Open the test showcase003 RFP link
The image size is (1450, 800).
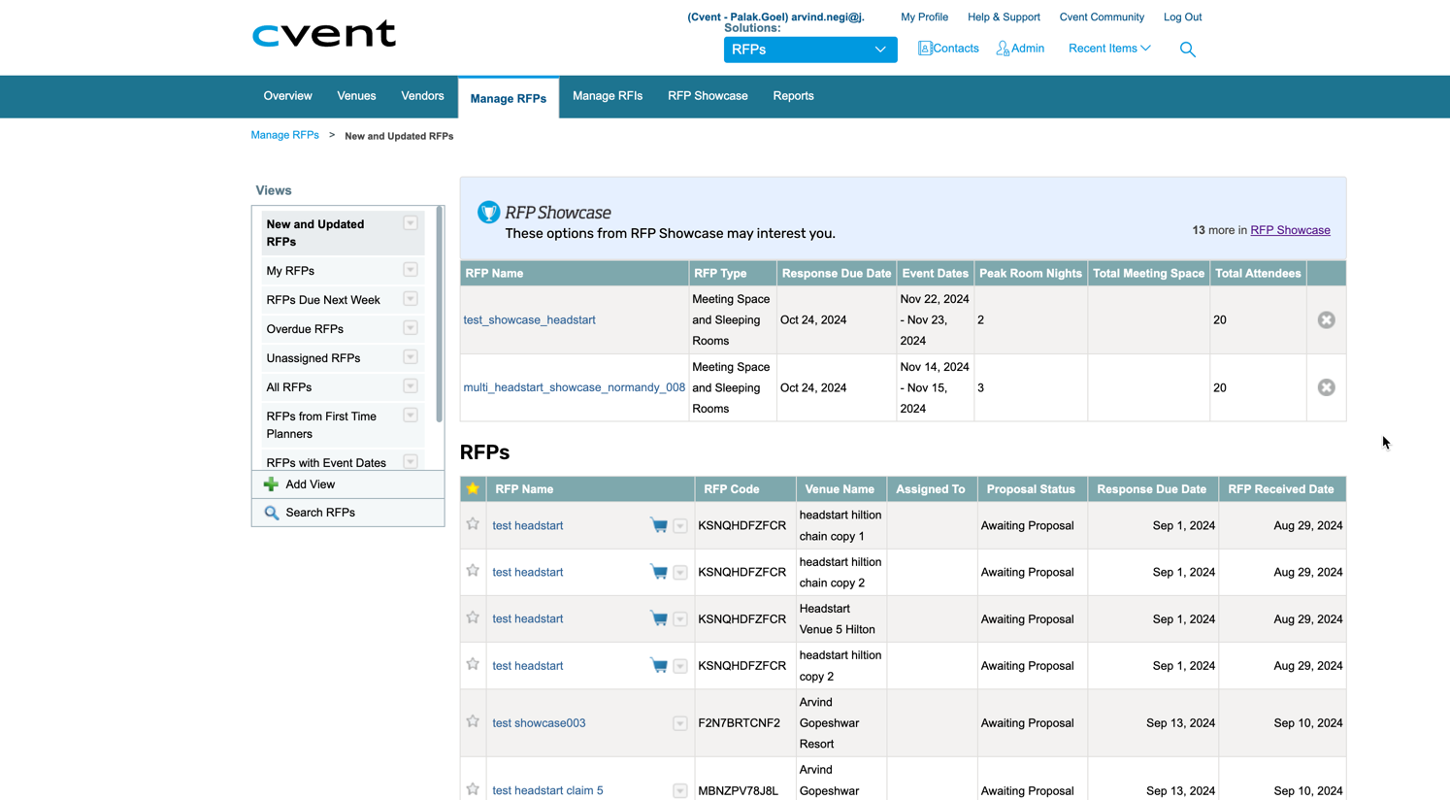(539, 723)
